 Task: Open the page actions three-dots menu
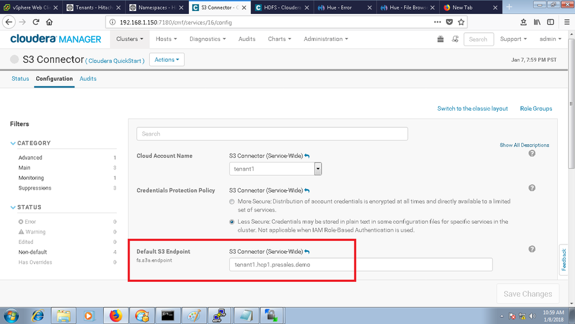point(437,22)
